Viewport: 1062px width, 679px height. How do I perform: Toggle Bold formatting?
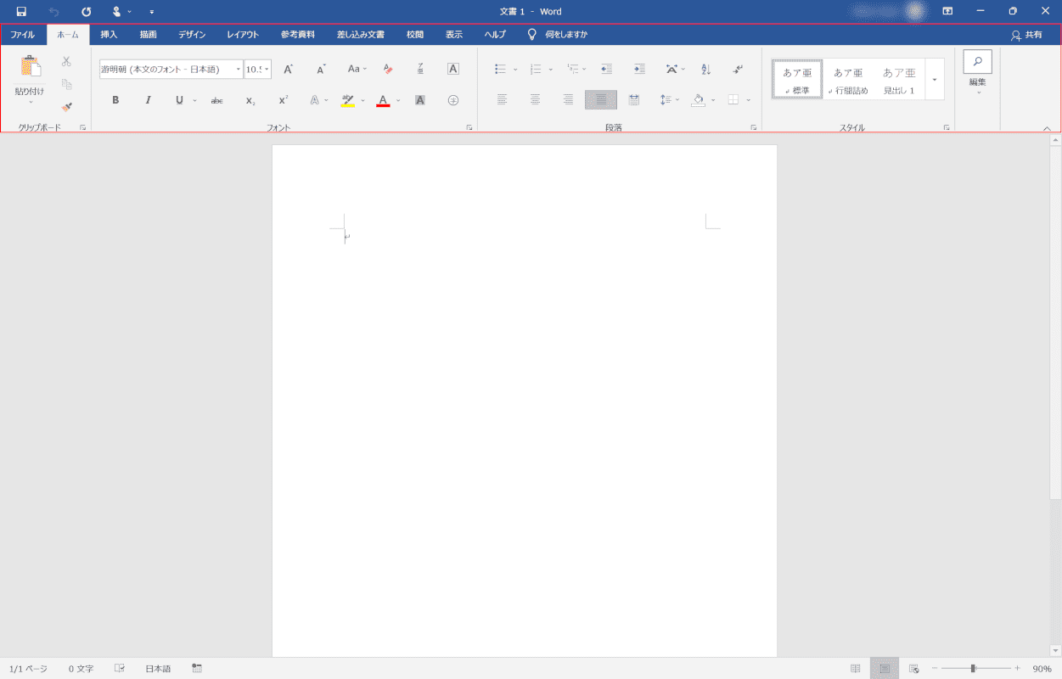tap(115, 100)
